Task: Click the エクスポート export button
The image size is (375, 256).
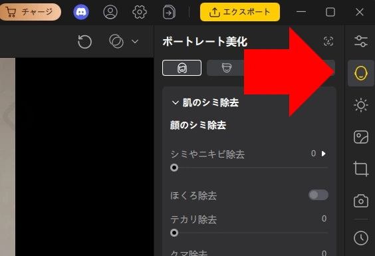Action: pos(240,12)
